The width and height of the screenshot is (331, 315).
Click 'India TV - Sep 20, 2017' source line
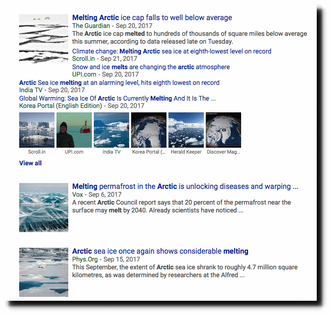[52, 90]
